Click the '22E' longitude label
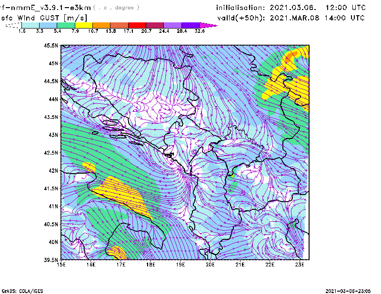This screenshot has width=381, height=294. (270, 265)
